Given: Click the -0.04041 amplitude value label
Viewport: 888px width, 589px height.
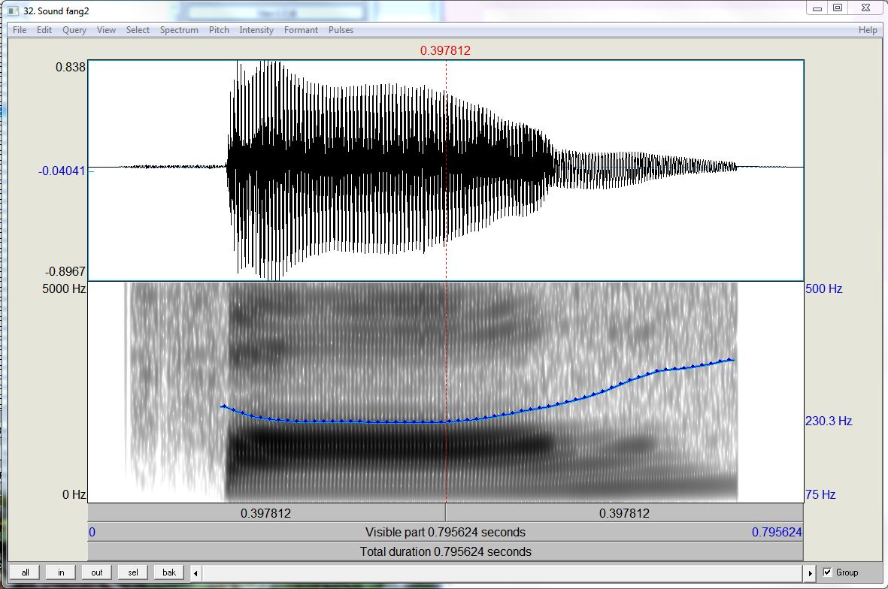Looking at the screenshot, I should (62, 171).
